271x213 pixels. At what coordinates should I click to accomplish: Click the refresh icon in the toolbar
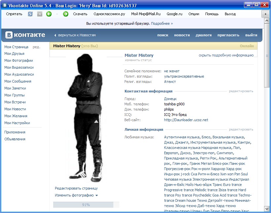click(30, 14)
